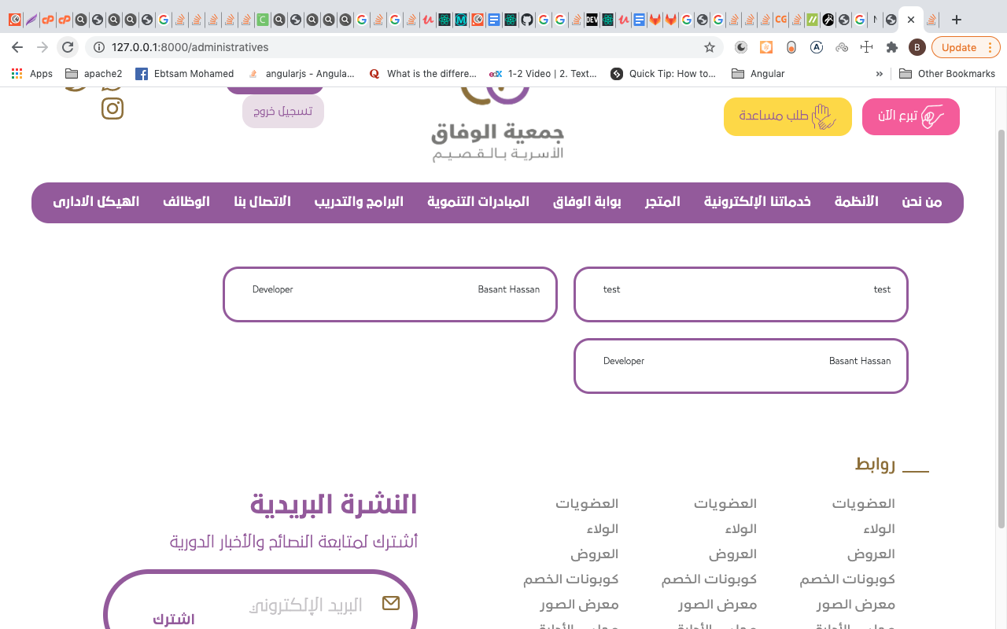Screen dimensions: 1007x629
Task: Open the Apps grid shortcut in the bookmarks bar
Action: pos(32,74)
